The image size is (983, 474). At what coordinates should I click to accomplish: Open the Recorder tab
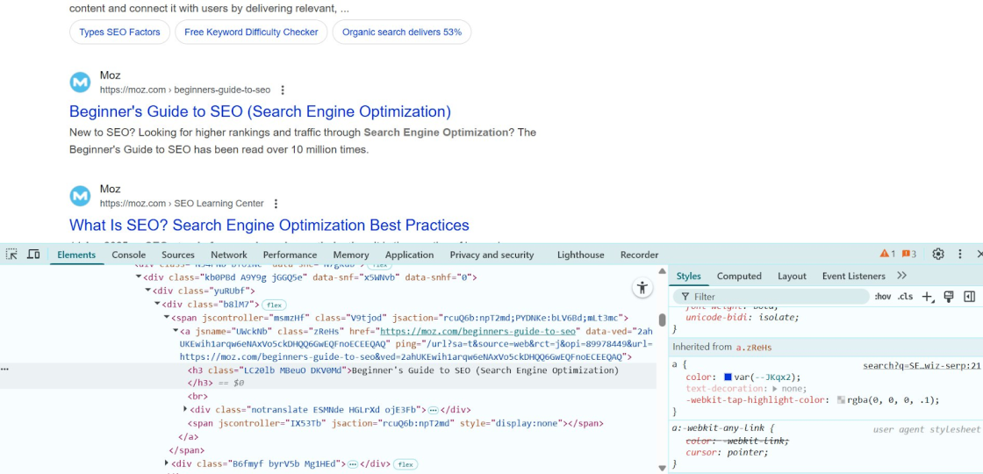pos(640,255)
